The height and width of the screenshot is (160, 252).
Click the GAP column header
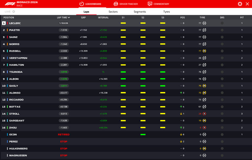click(83, 17)
